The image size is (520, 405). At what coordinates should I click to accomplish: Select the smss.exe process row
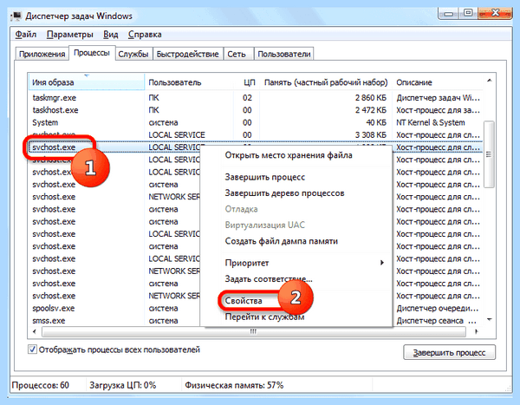[x=256, y=321]
